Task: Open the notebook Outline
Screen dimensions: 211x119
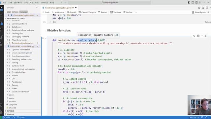Action: [128, 12]
